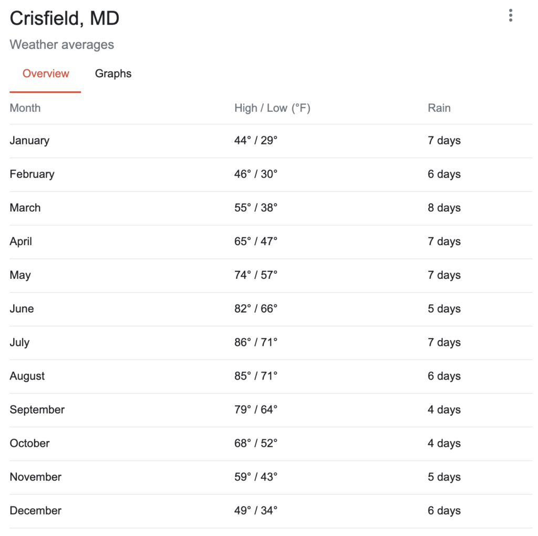Click the Rain column header

pyautogui.click(x=439, y=108)
